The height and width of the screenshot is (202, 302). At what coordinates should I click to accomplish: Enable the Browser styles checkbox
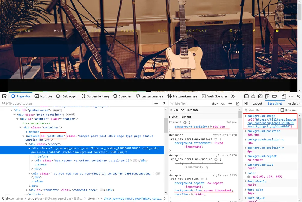pyautogui.click(x=282, y=110)
